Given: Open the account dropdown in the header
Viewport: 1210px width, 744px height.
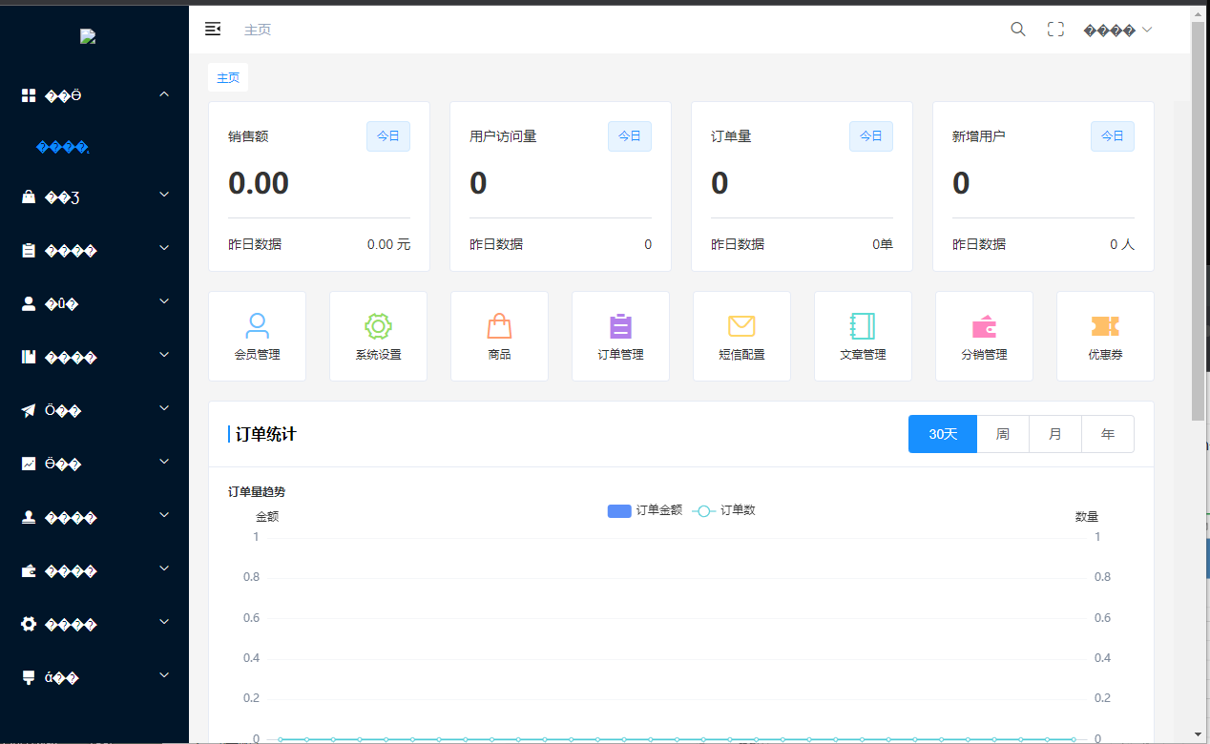Looking at the screenshot, I should (1117, 30).
